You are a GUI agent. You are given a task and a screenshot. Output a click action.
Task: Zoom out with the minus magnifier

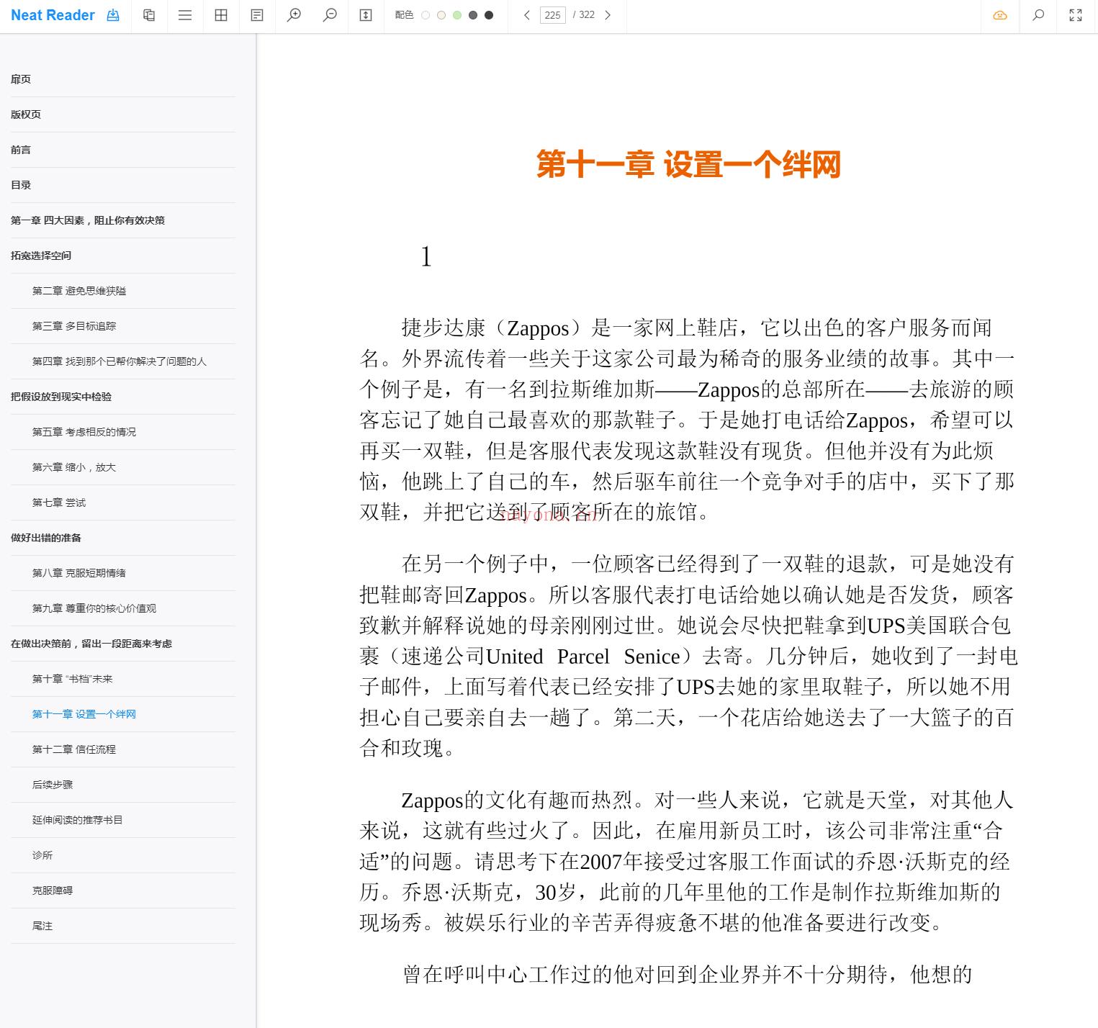click(x=330, y=15)
